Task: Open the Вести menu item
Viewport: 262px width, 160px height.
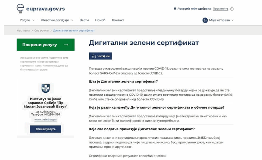Action: click(x=84, y=20)
